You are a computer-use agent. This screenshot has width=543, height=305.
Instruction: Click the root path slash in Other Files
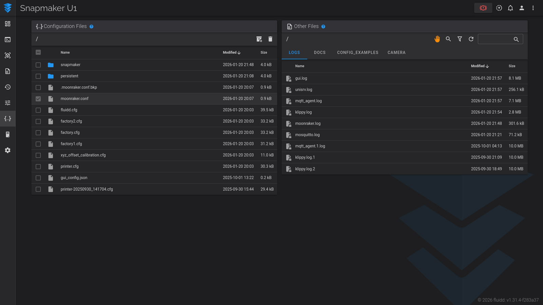[287, 39]
